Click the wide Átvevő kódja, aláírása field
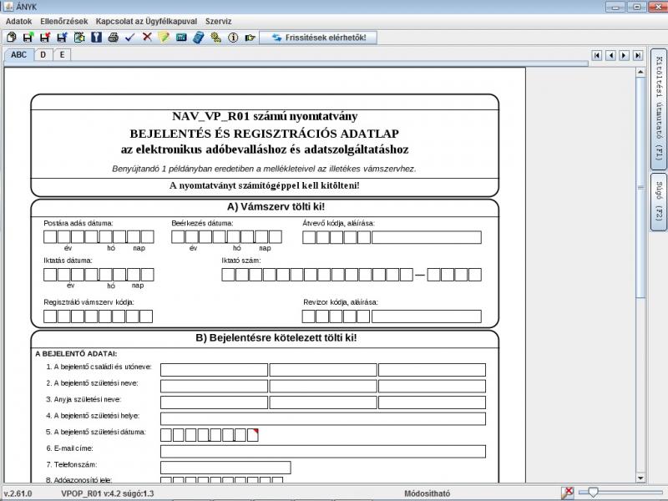This screenshot has height=501, width=668. click(427, 237)
